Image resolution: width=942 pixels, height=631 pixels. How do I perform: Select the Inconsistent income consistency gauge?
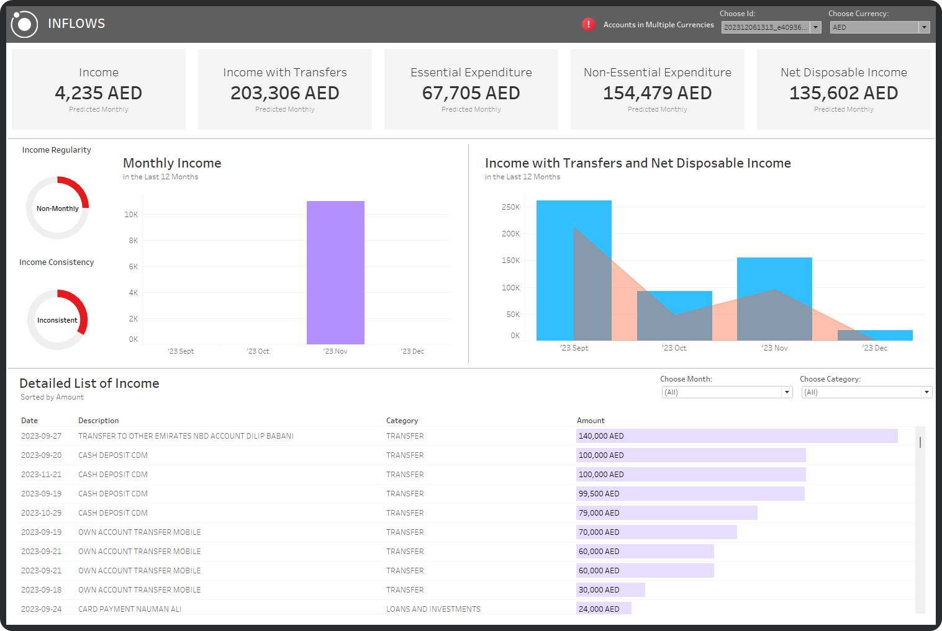[57, 320]
